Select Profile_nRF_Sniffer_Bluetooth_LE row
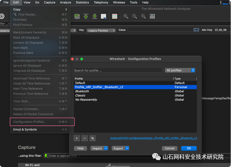Viewport: 231px width, 167px height. click(135, 87)
